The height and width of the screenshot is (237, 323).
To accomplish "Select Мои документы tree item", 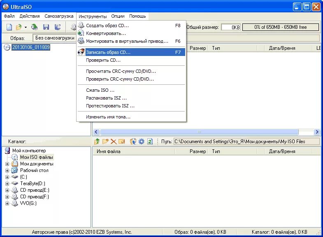I will (37, 164).
